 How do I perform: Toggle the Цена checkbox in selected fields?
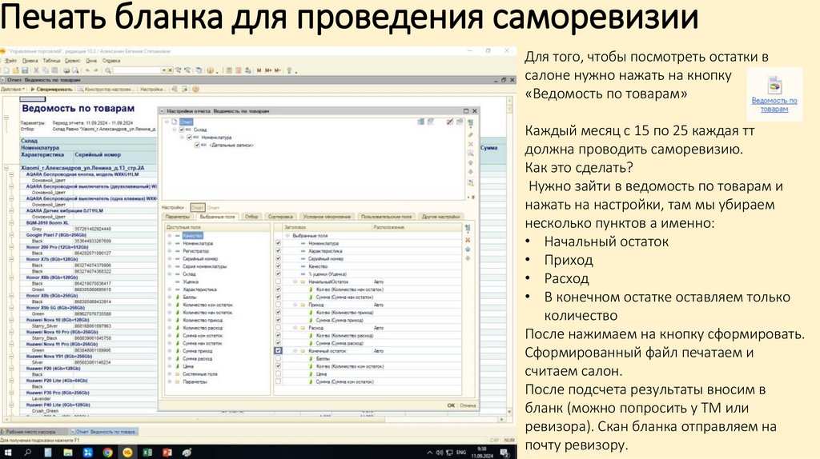(x=278, y=374)
